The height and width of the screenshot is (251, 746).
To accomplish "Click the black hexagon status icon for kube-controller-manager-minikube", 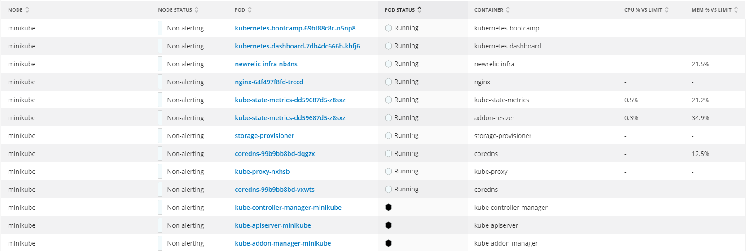I will tap(389, 207).
